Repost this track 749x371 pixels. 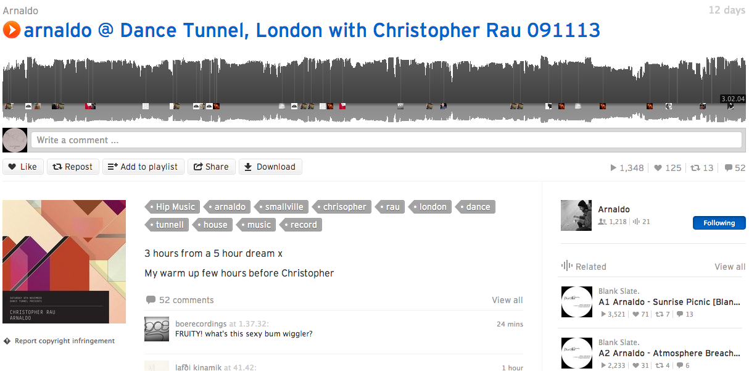[73, 167]
